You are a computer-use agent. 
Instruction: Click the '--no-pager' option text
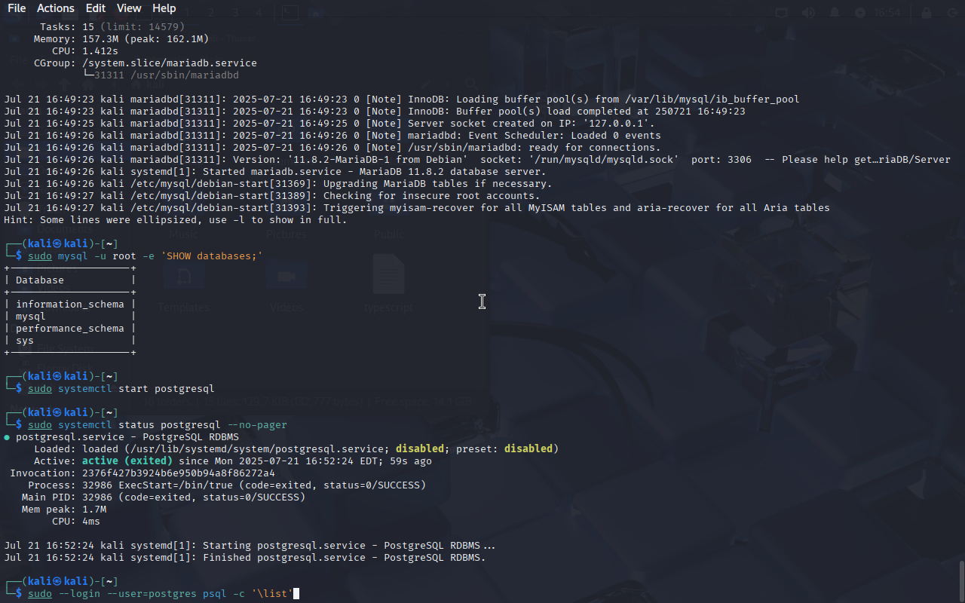[257, 425]
